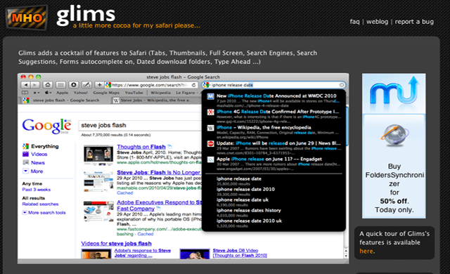The width and height of the screenshot is (450, 274).
Task: Click the reload icon in address bar
Action: 194,85
